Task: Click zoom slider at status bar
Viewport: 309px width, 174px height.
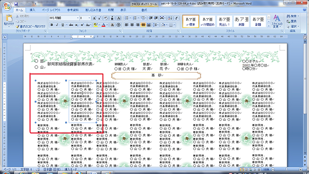Action: click(x=287, y=169)
